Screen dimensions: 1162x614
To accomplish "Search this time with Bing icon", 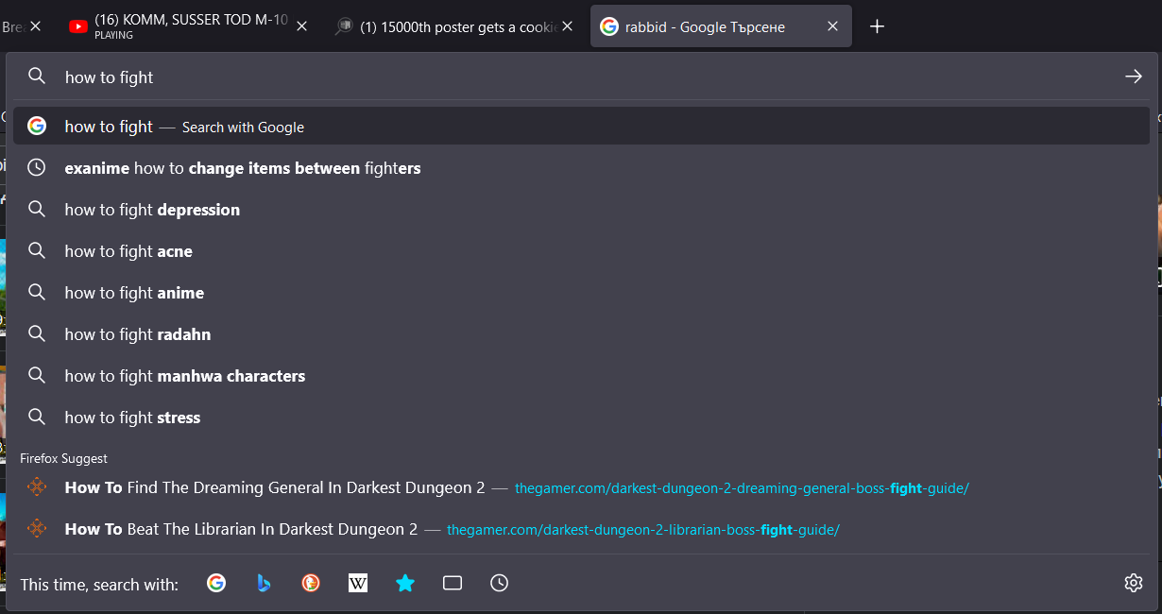I will click(264, 583).
